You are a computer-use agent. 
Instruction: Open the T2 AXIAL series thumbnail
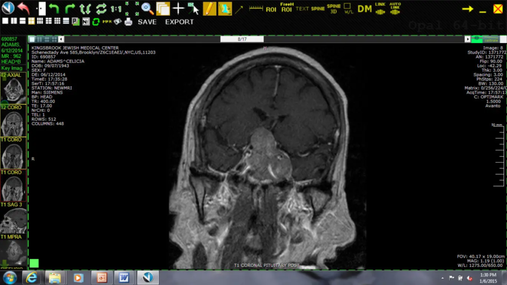(x=13, y=88)
